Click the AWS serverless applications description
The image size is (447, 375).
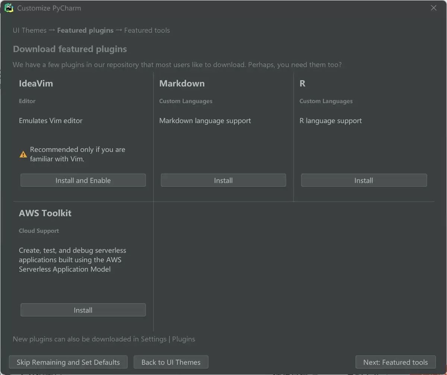click(x=73, y=260)
